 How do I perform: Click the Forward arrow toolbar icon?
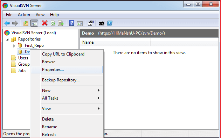(15, 23)
